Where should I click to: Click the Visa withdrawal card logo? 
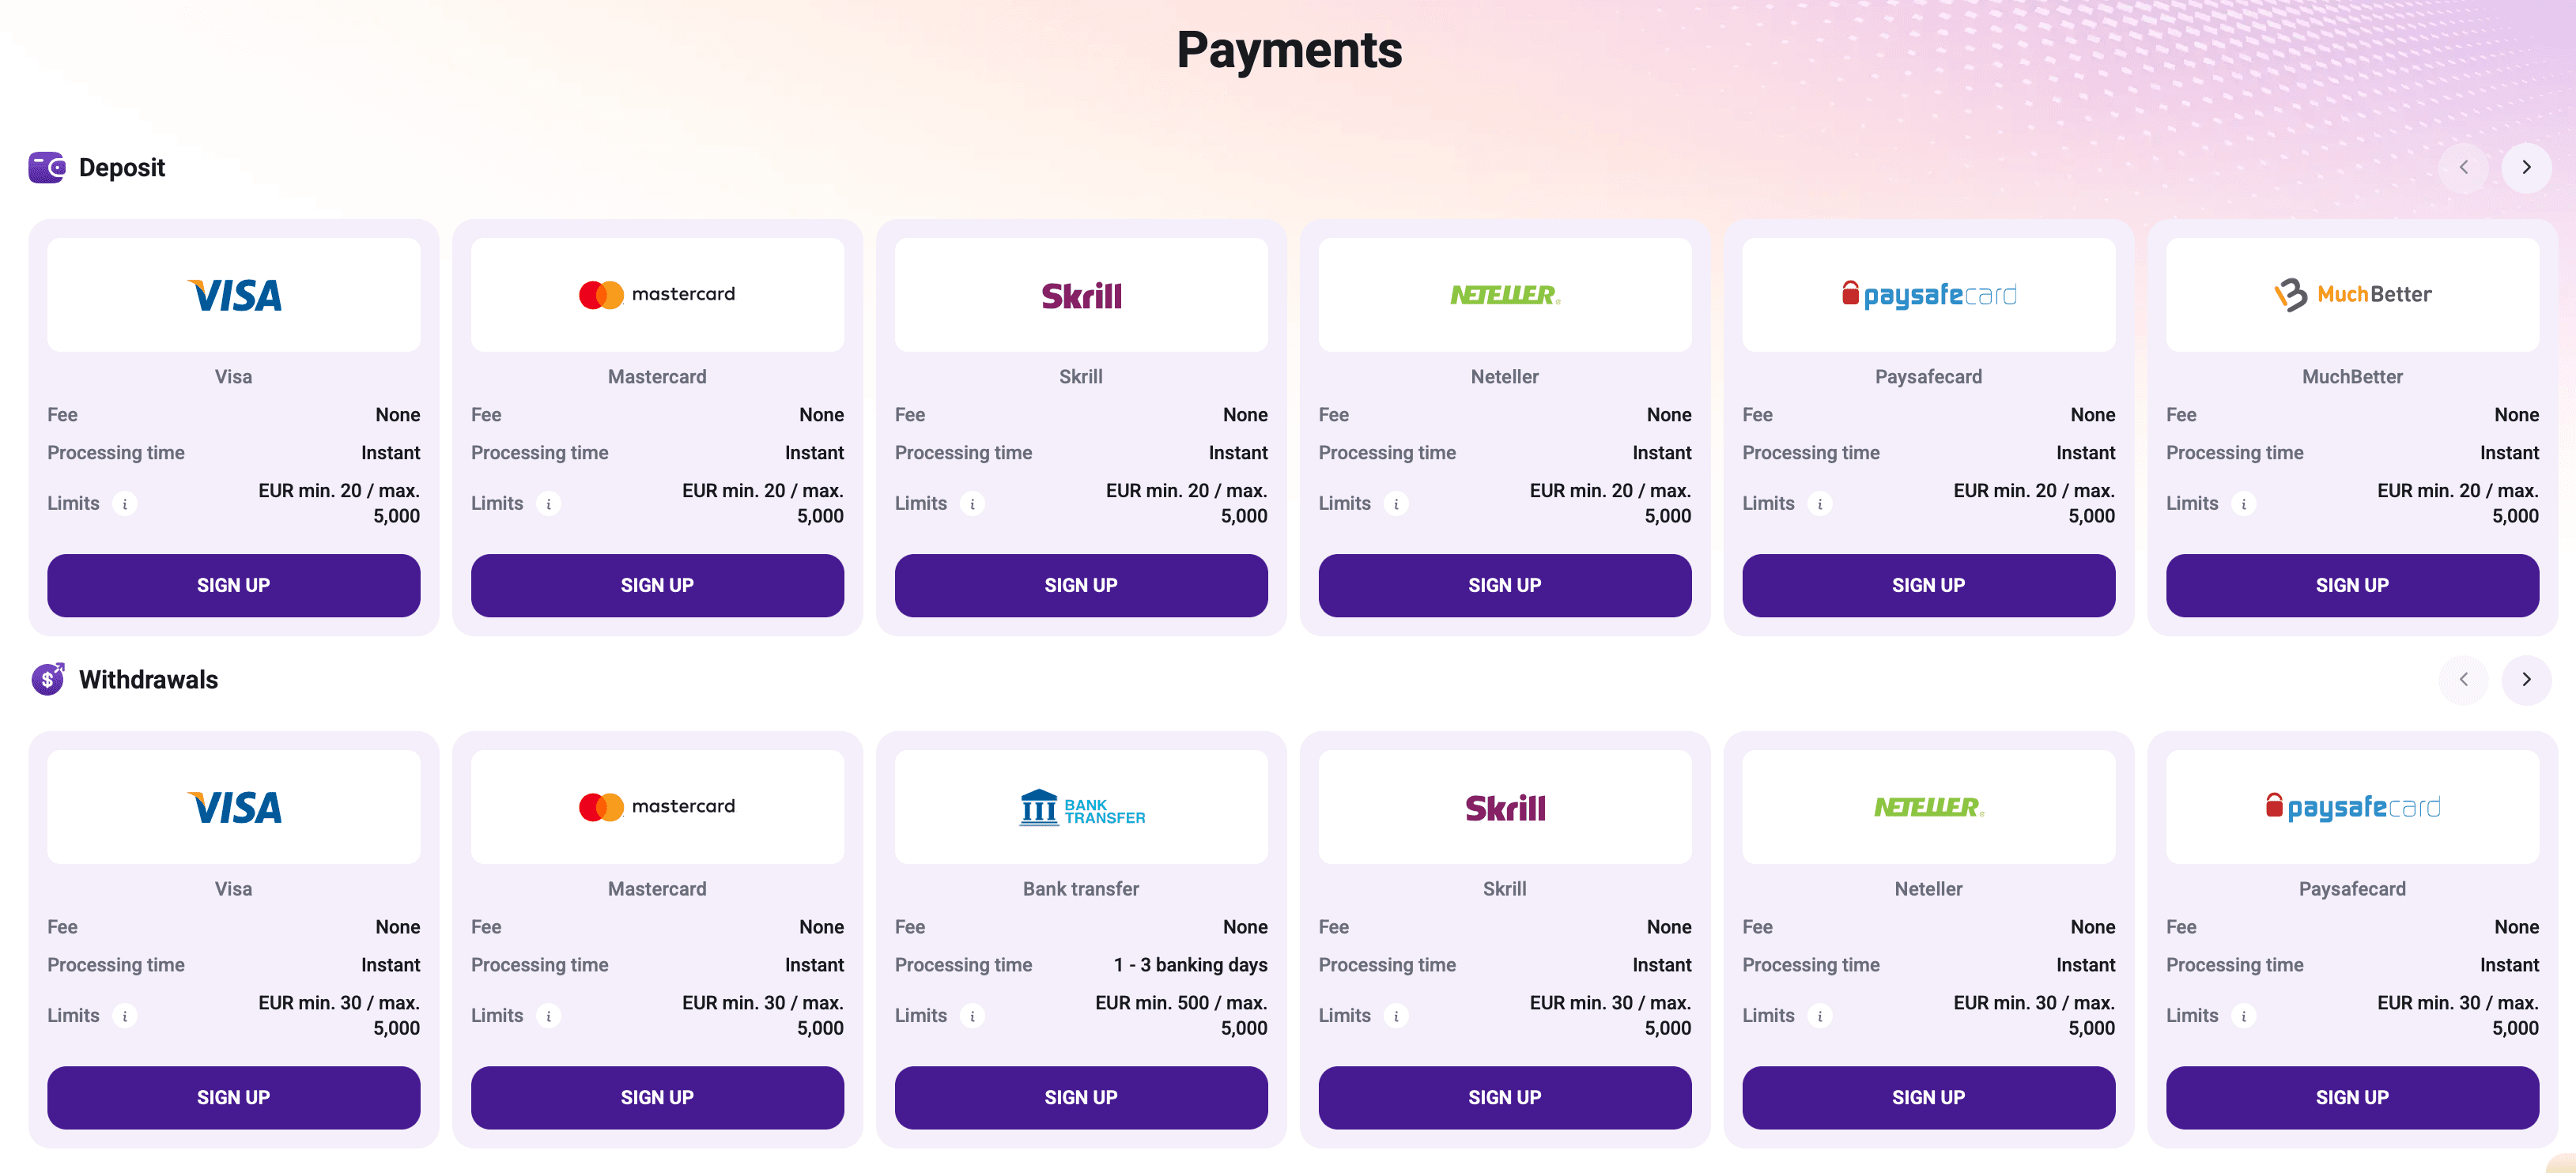coord(233,806)
